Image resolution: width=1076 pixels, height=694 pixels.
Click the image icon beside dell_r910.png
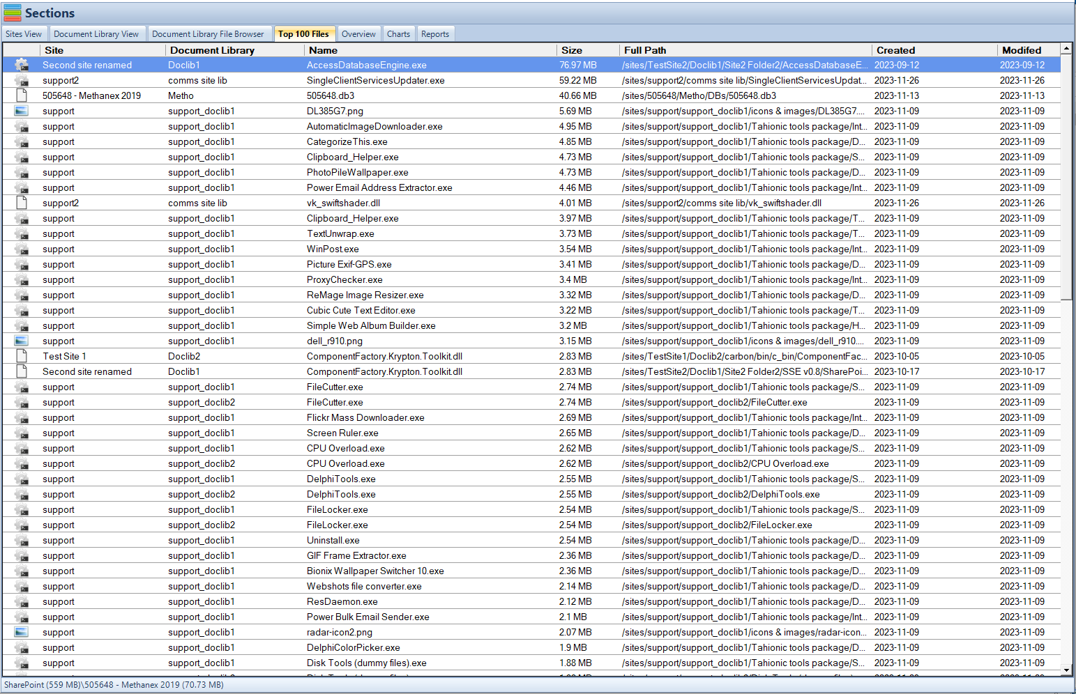[21, 341]
